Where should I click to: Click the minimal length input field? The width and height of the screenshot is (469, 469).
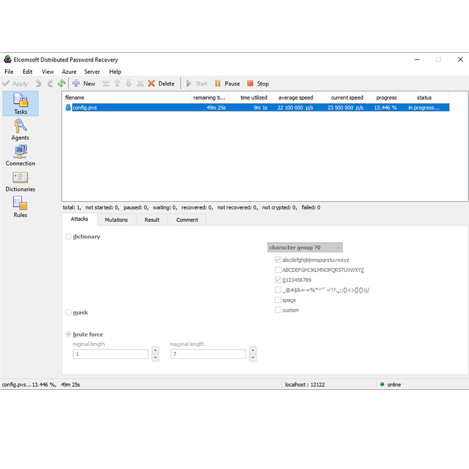click(x=111, y=354)
